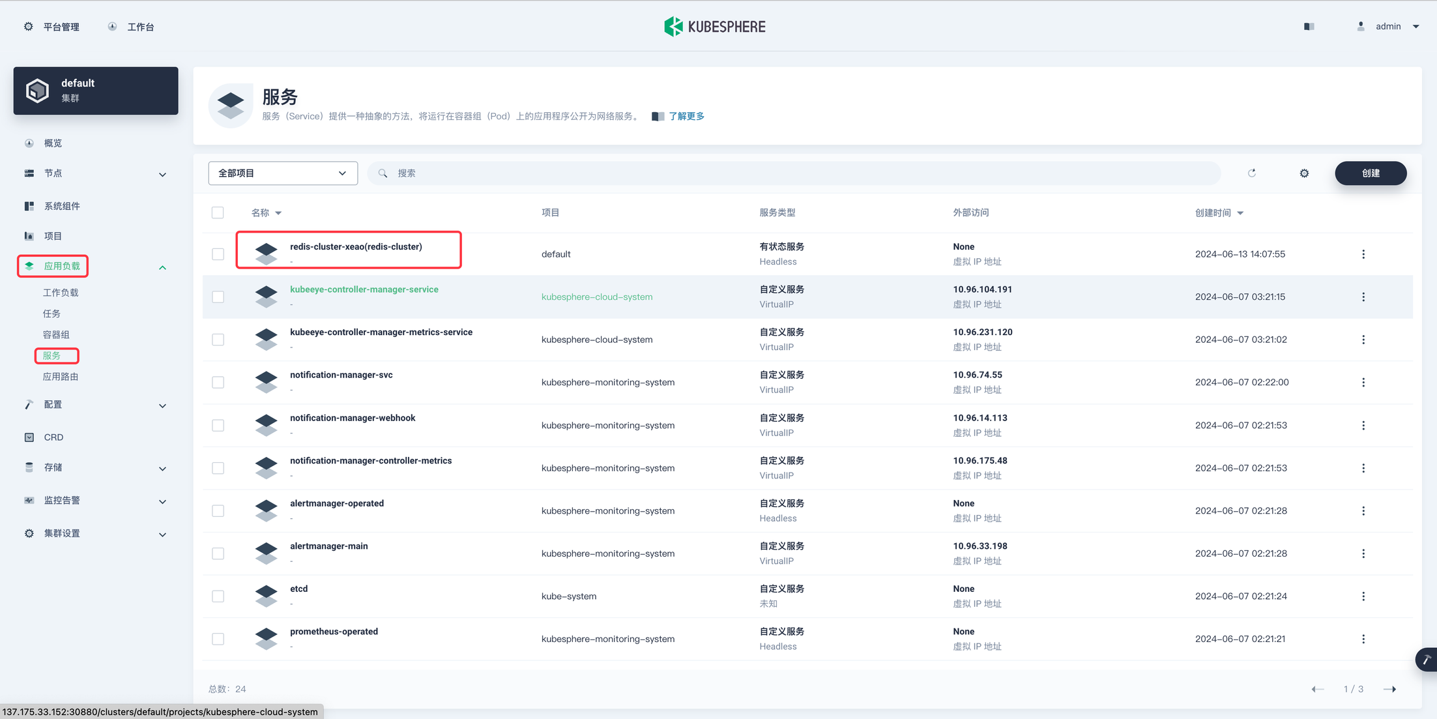Go to next page arrow

(x=1389, y=689)
